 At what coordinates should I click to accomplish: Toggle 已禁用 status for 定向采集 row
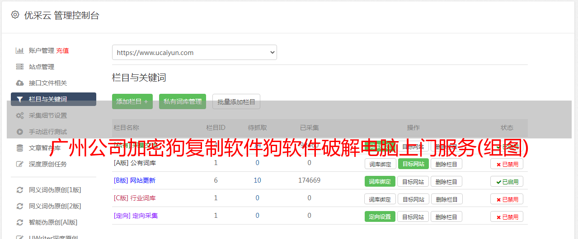(507, 217)
